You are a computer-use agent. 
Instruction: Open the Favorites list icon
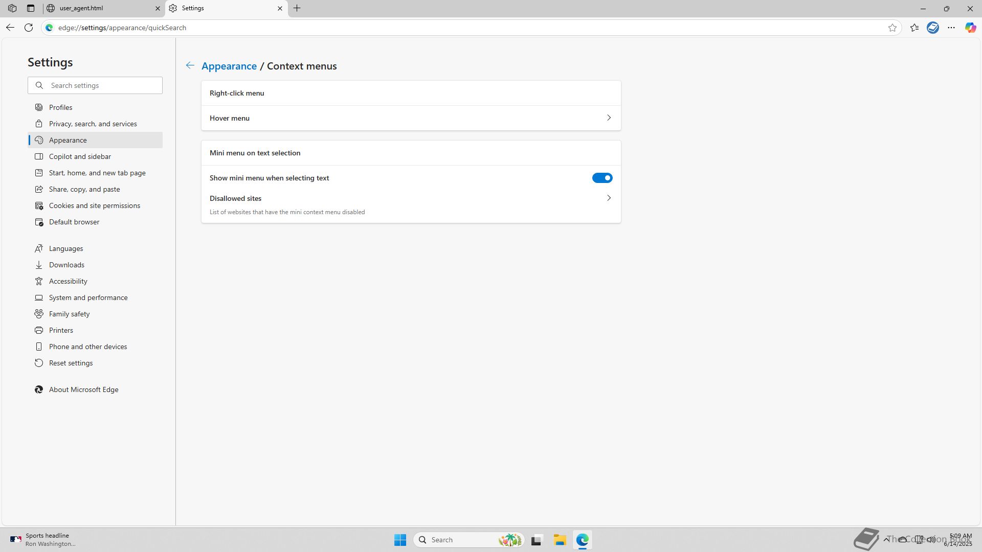[914, 28]
